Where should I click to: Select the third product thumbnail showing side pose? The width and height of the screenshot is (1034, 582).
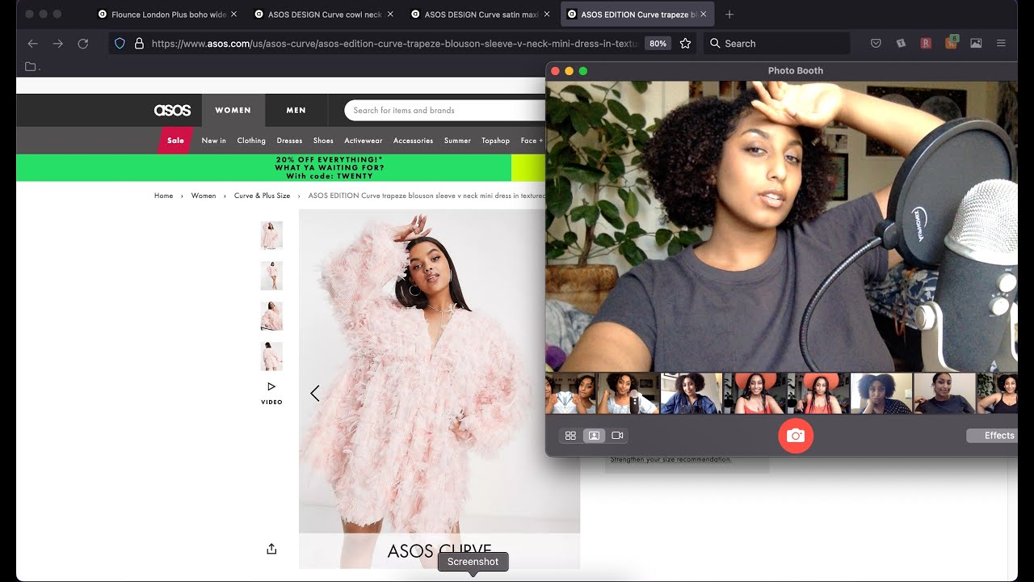click(x=271, y=316)
